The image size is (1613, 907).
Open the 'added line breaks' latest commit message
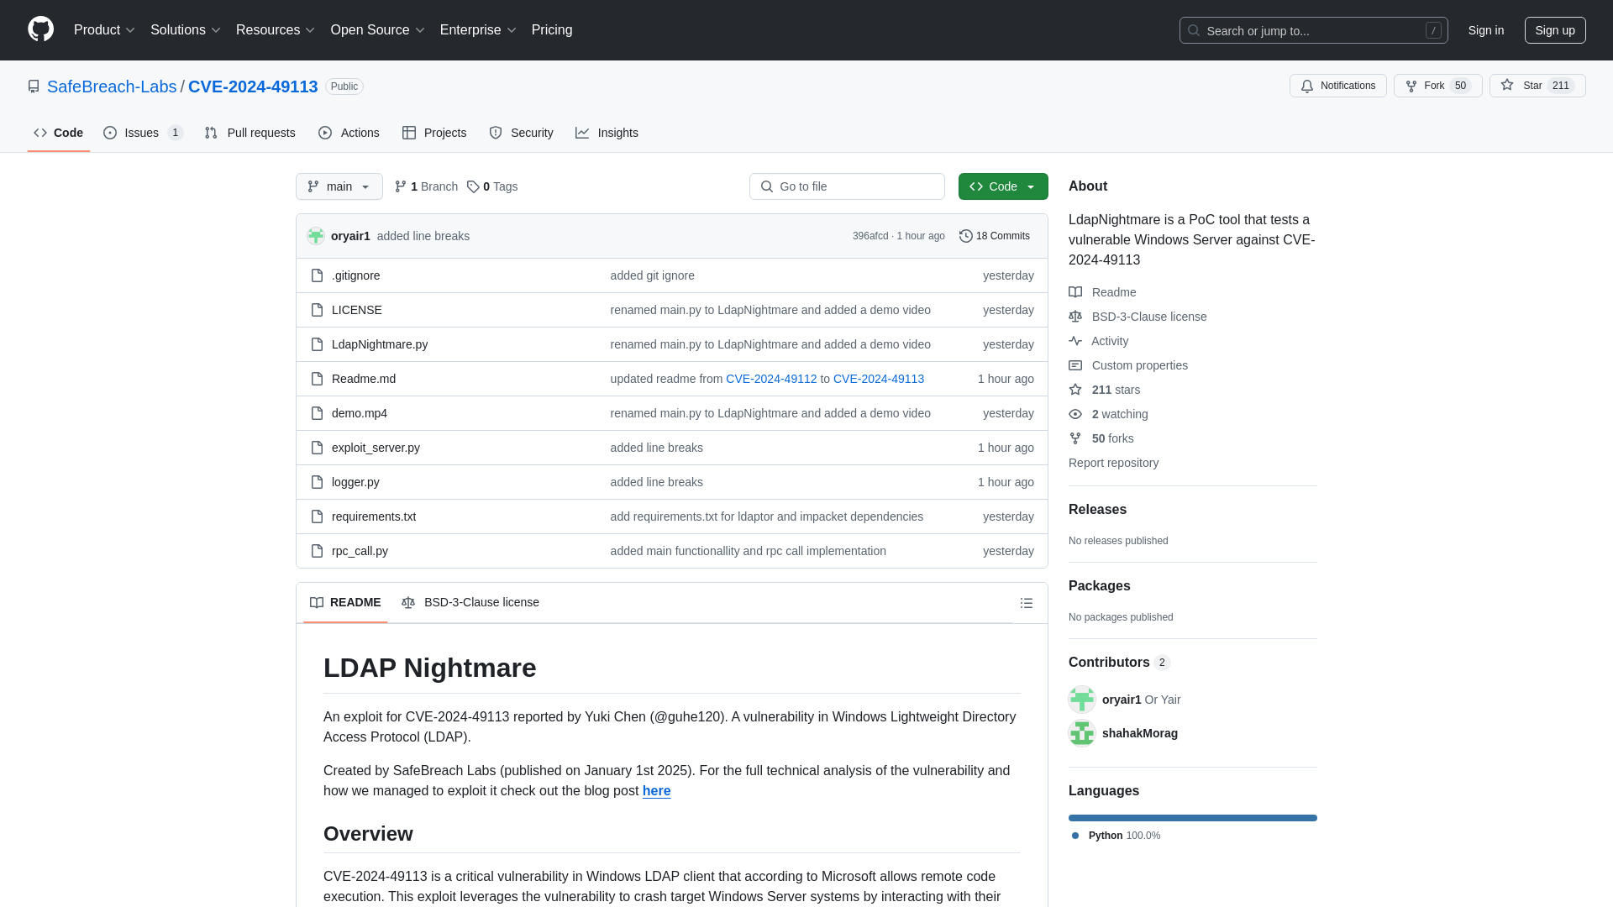[423, 236]
